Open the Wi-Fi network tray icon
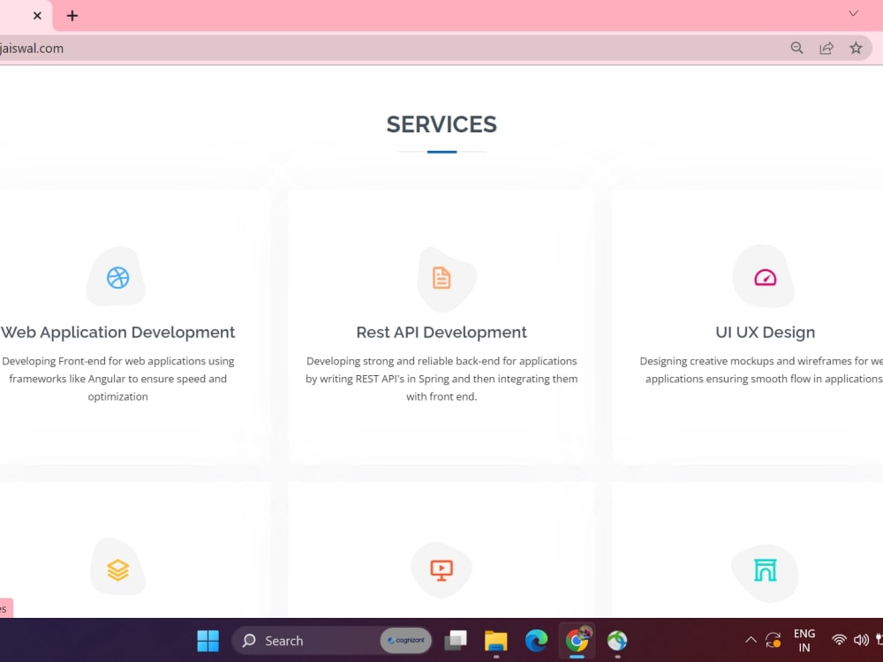Image resolution: width=883 pixels, height=662 pixels. pyautogui.click(x=839, y=640)
